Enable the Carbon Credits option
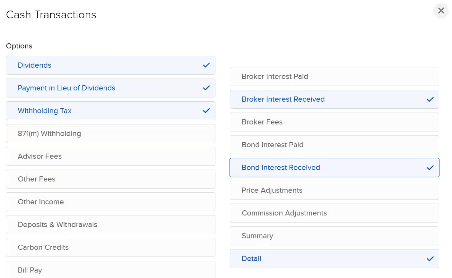This screenshot has width=452, height=278. (110, 248)
